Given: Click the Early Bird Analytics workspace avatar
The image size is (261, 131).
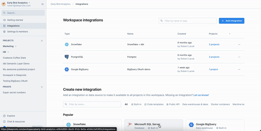Looking at the screenshot, I should pos(4,4).
